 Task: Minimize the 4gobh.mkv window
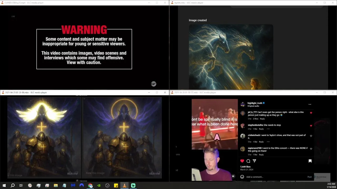pos(317,3)
